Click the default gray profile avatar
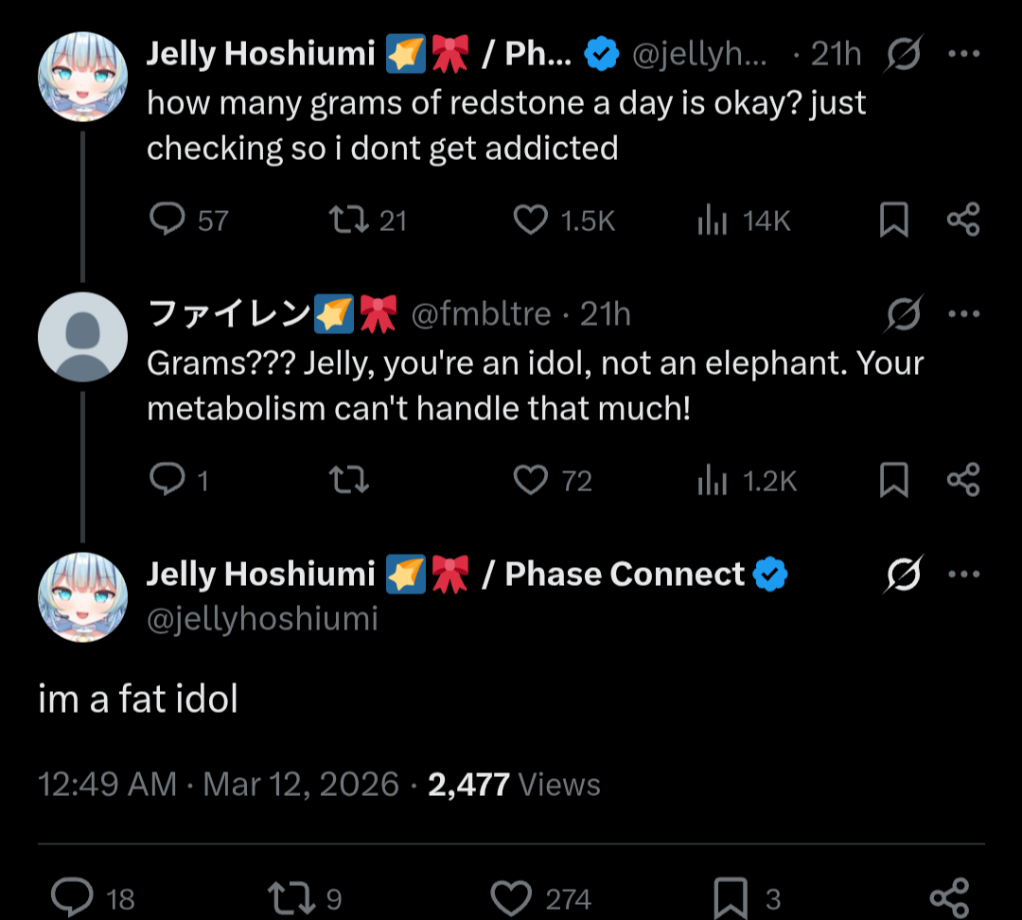This screenshot has width=1022, height=920. (82, 337)
